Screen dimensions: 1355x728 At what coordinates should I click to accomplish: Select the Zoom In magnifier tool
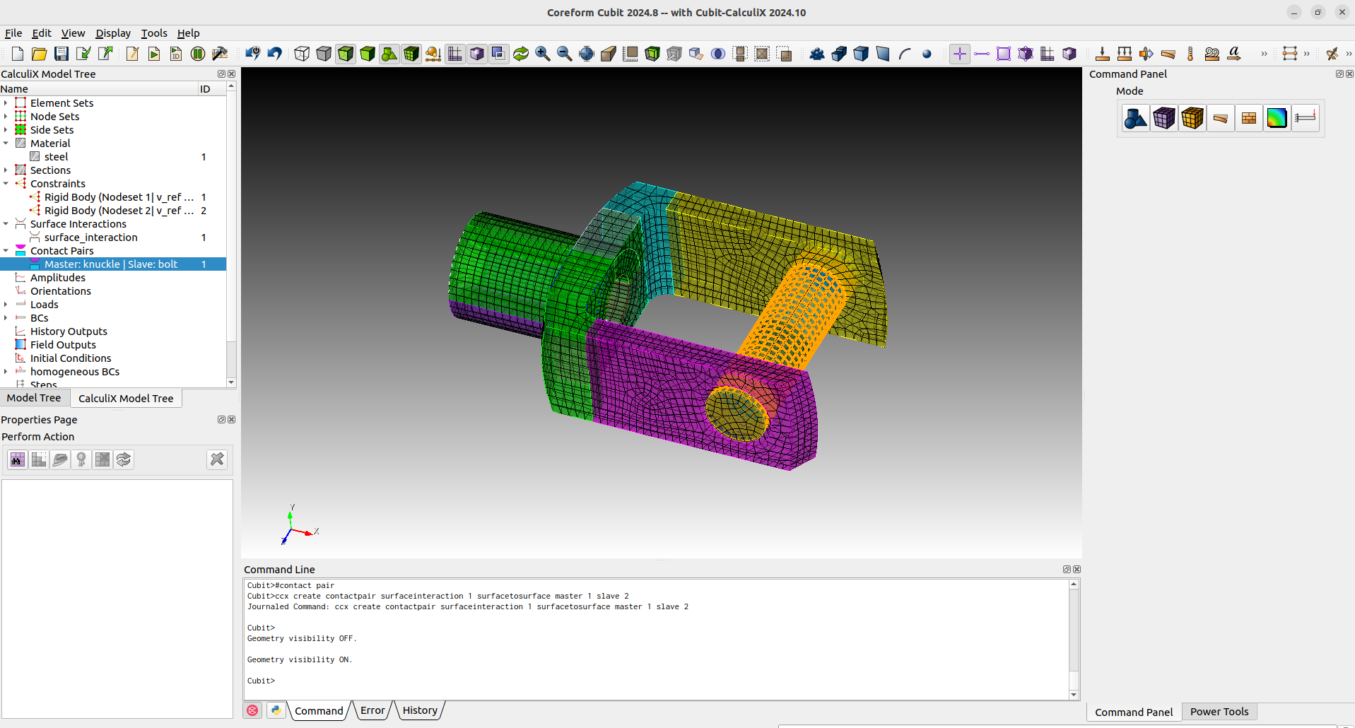(x=543, y=53)
